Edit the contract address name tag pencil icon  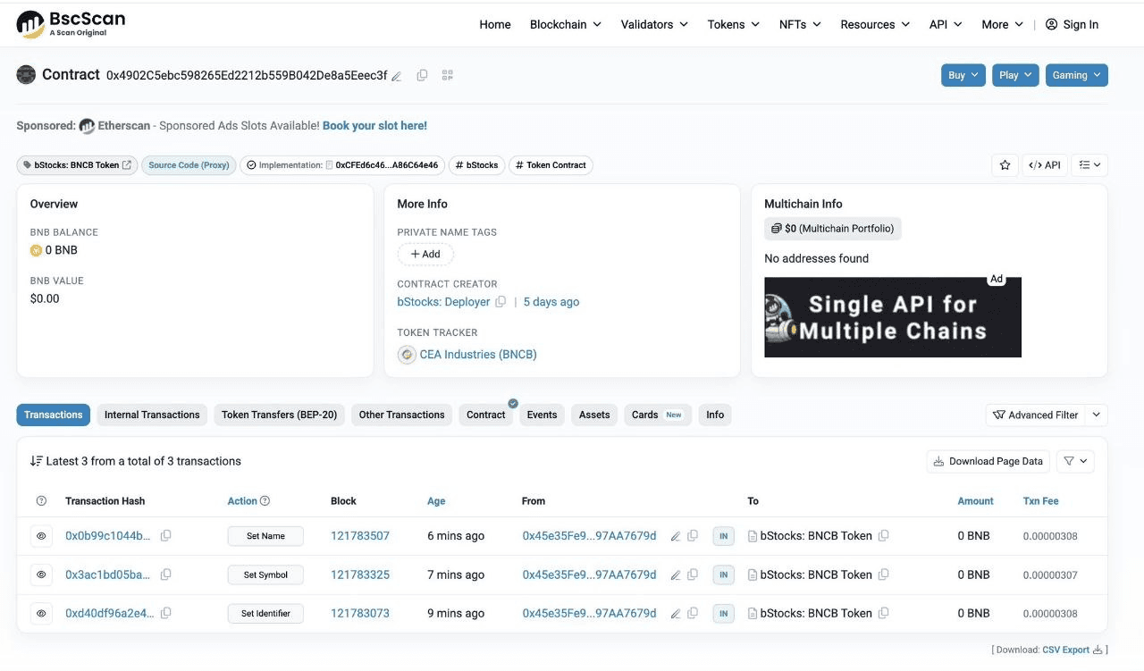click(x=397, y=76)
